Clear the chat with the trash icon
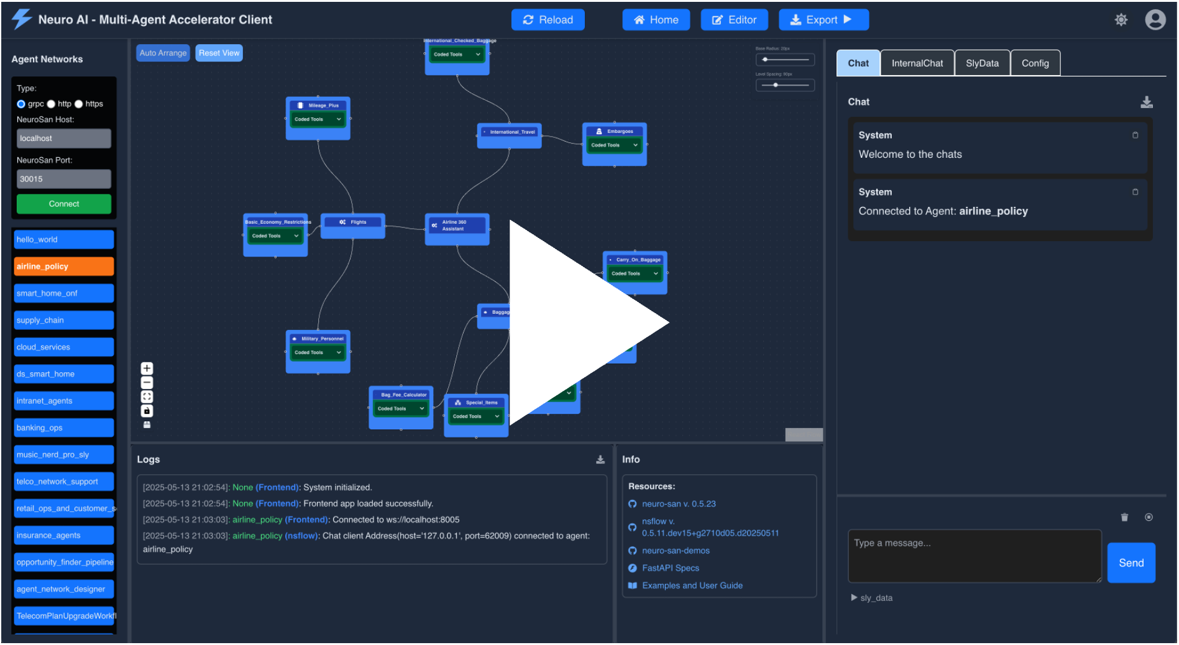The image size is (1179, 645). click(1124, 517)
